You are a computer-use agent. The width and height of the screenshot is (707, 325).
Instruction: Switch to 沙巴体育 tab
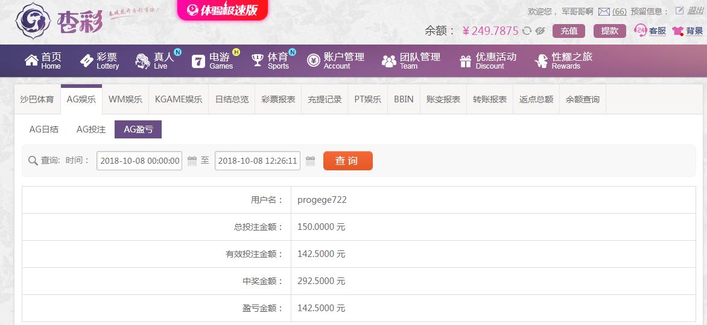37,99
